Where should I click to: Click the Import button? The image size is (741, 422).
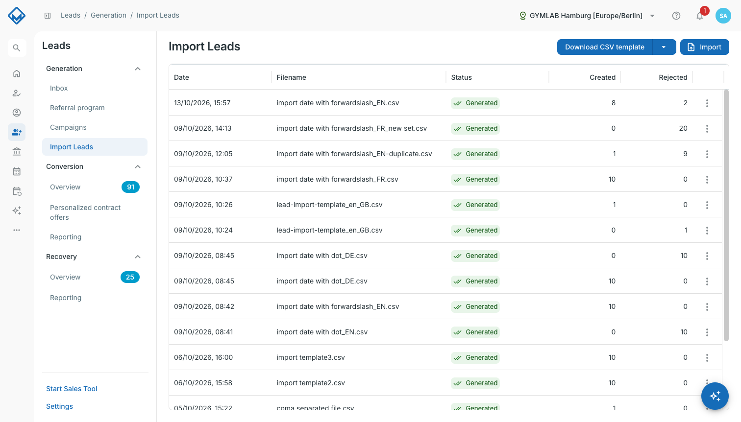705,47
